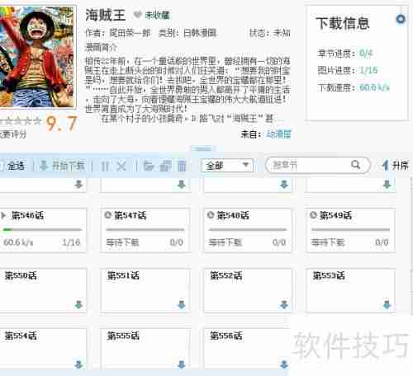This screenshot has height=376, width=413.
Task: Click the 9.7 rating score
Action: 61,124
